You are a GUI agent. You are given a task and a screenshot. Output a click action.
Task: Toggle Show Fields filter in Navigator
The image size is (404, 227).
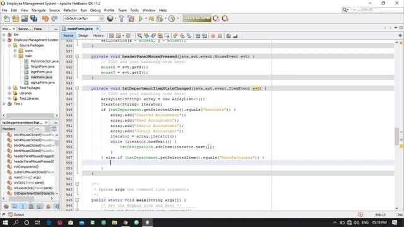point(15,206)
